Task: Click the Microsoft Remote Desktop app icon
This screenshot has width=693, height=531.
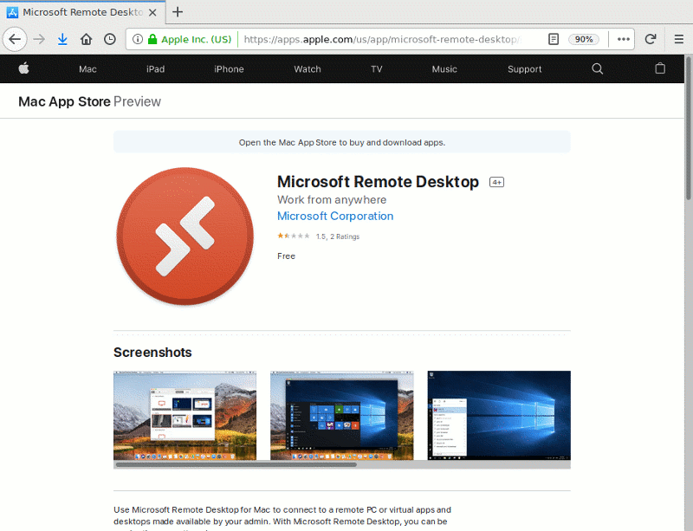Action: 185,236
